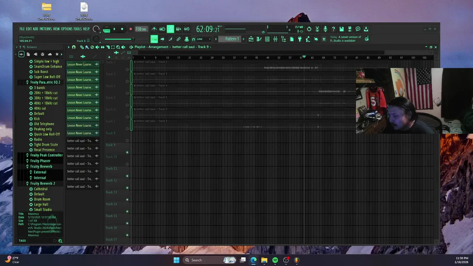Open the Channel rack from toolbar
This screenshot has height=266, width=473.
[267, 39]
